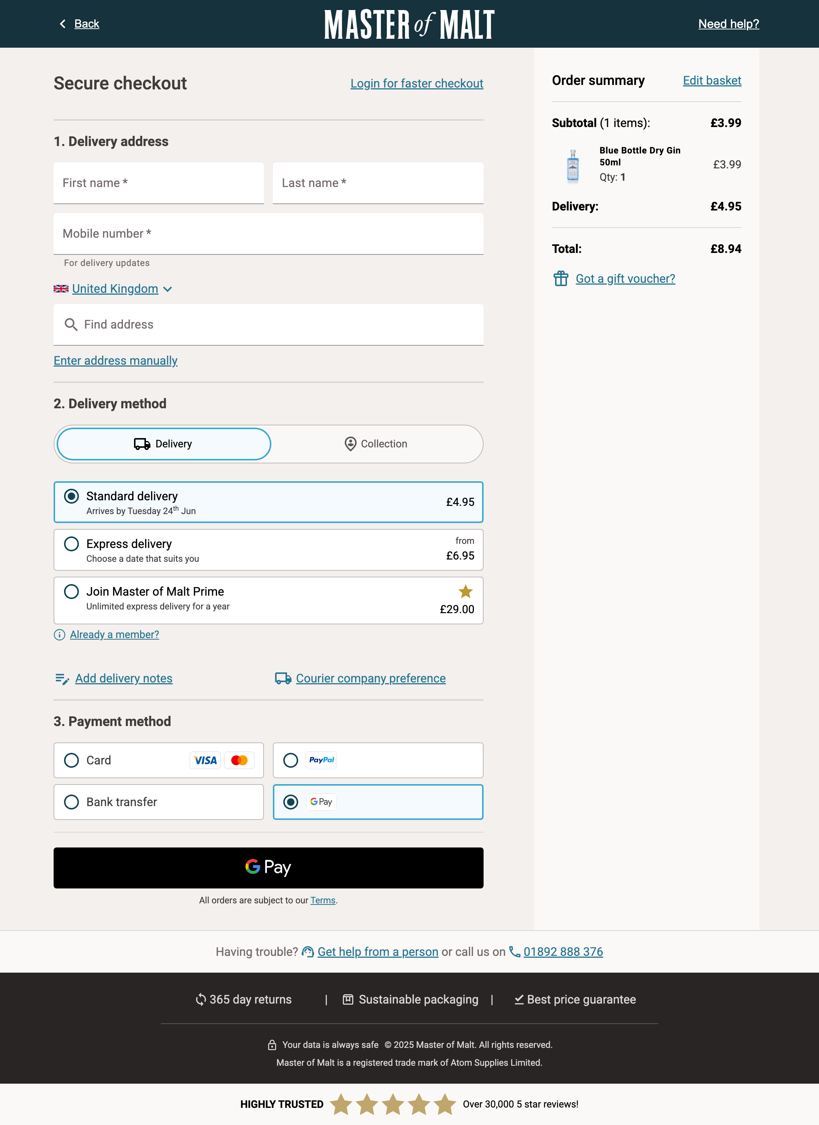Click the location pin icon on Collection
This screenshot has width=819, height=1125.
351,443
